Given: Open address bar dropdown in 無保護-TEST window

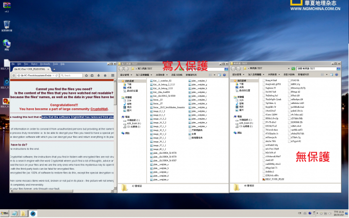Looking at the screenshot, I should pyautogui.click(x=289, y=69).
